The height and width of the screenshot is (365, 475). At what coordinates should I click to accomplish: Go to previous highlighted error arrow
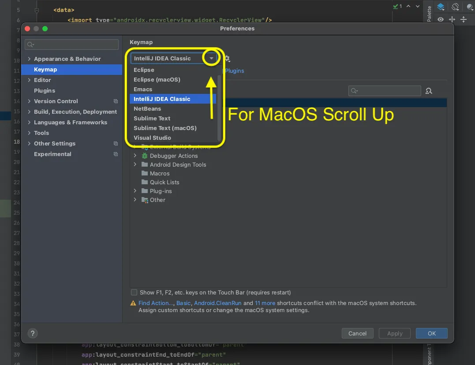[x=408, y=6]
